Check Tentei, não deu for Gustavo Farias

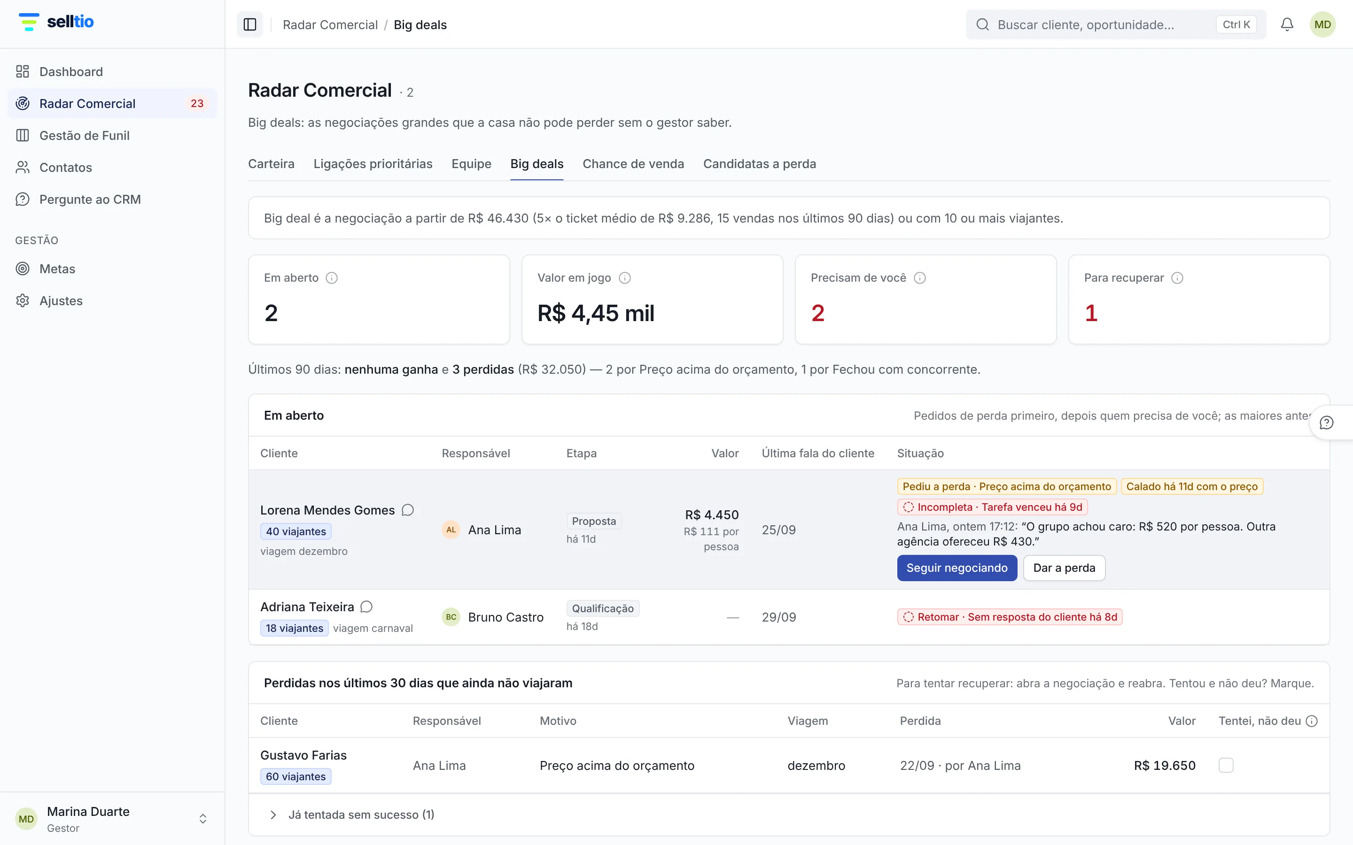[1226, 765]
